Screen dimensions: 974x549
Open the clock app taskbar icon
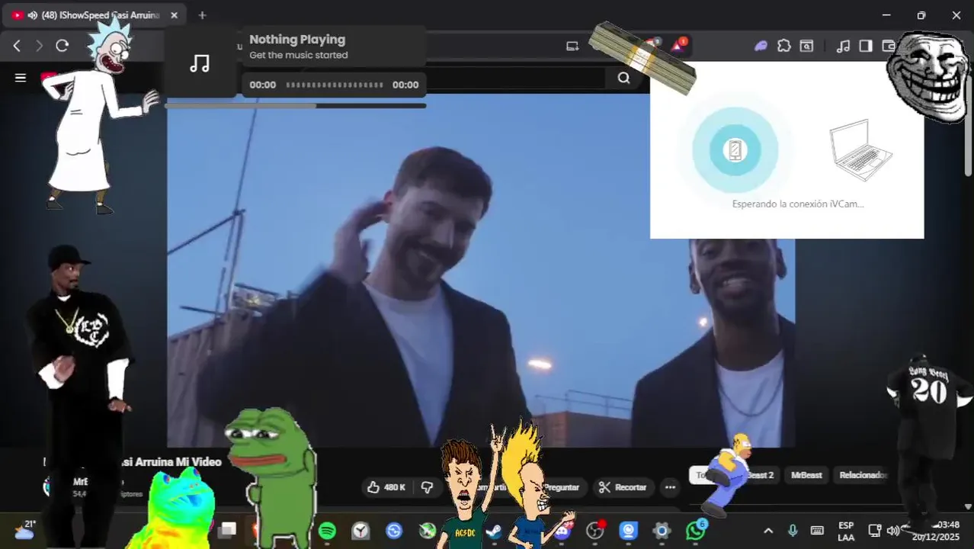pos(360,531)
